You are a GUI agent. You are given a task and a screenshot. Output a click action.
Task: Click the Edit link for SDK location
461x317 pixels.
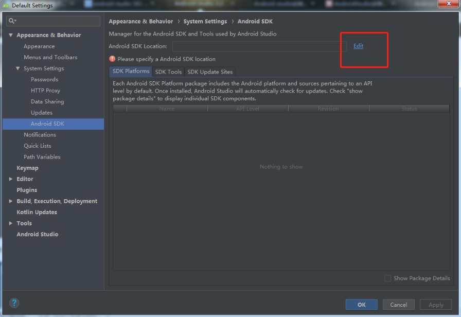(x=358, y=46)
